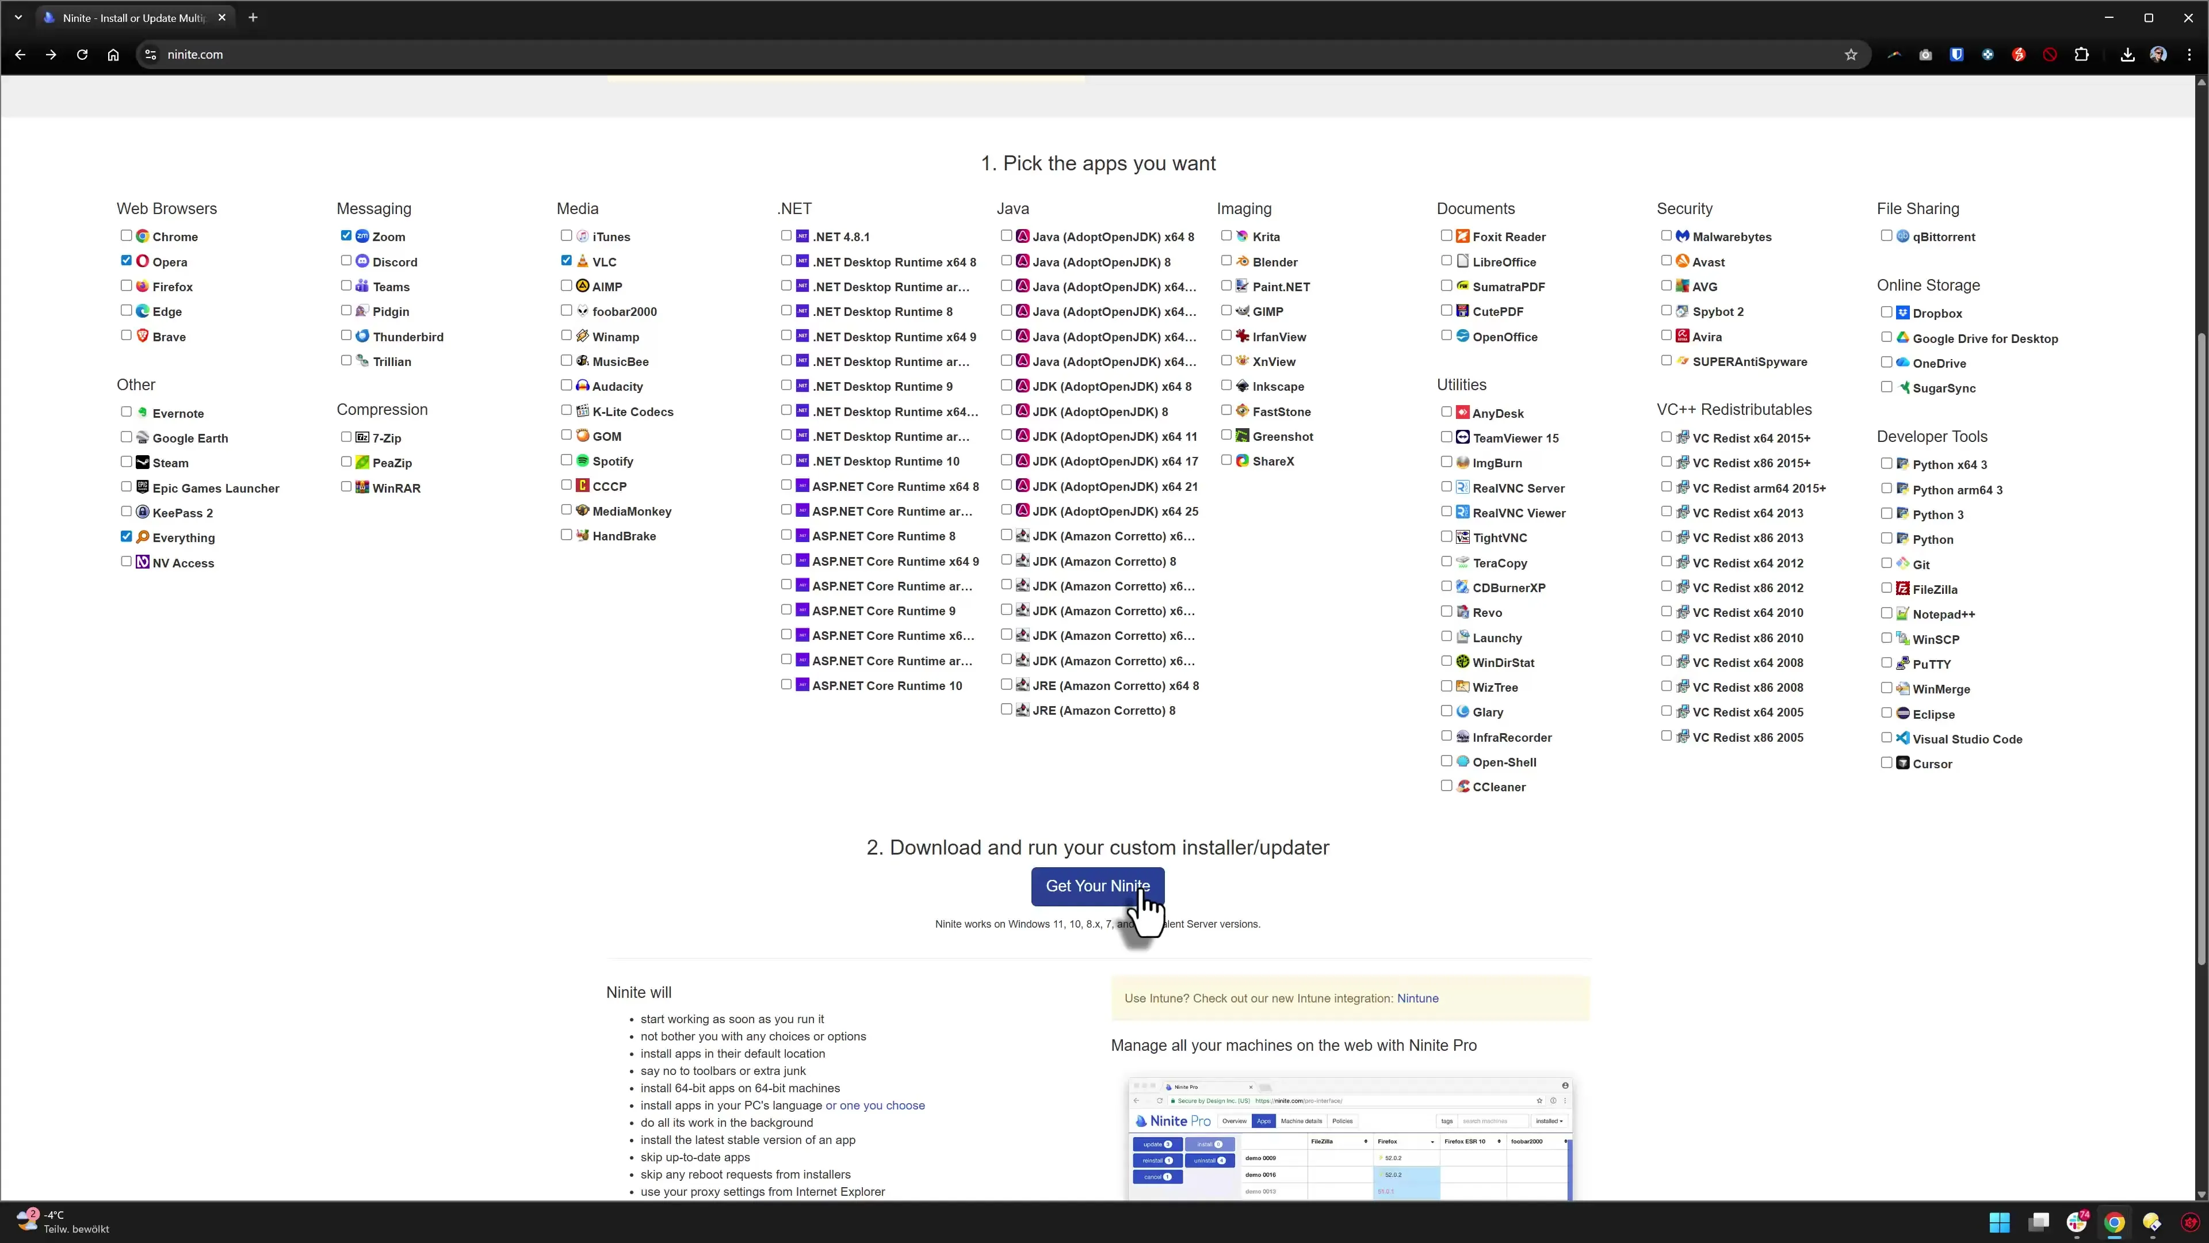Open Chrome's three-dot menu
Viewport: 2209px width, 1243px height.
pos(2189,54)
